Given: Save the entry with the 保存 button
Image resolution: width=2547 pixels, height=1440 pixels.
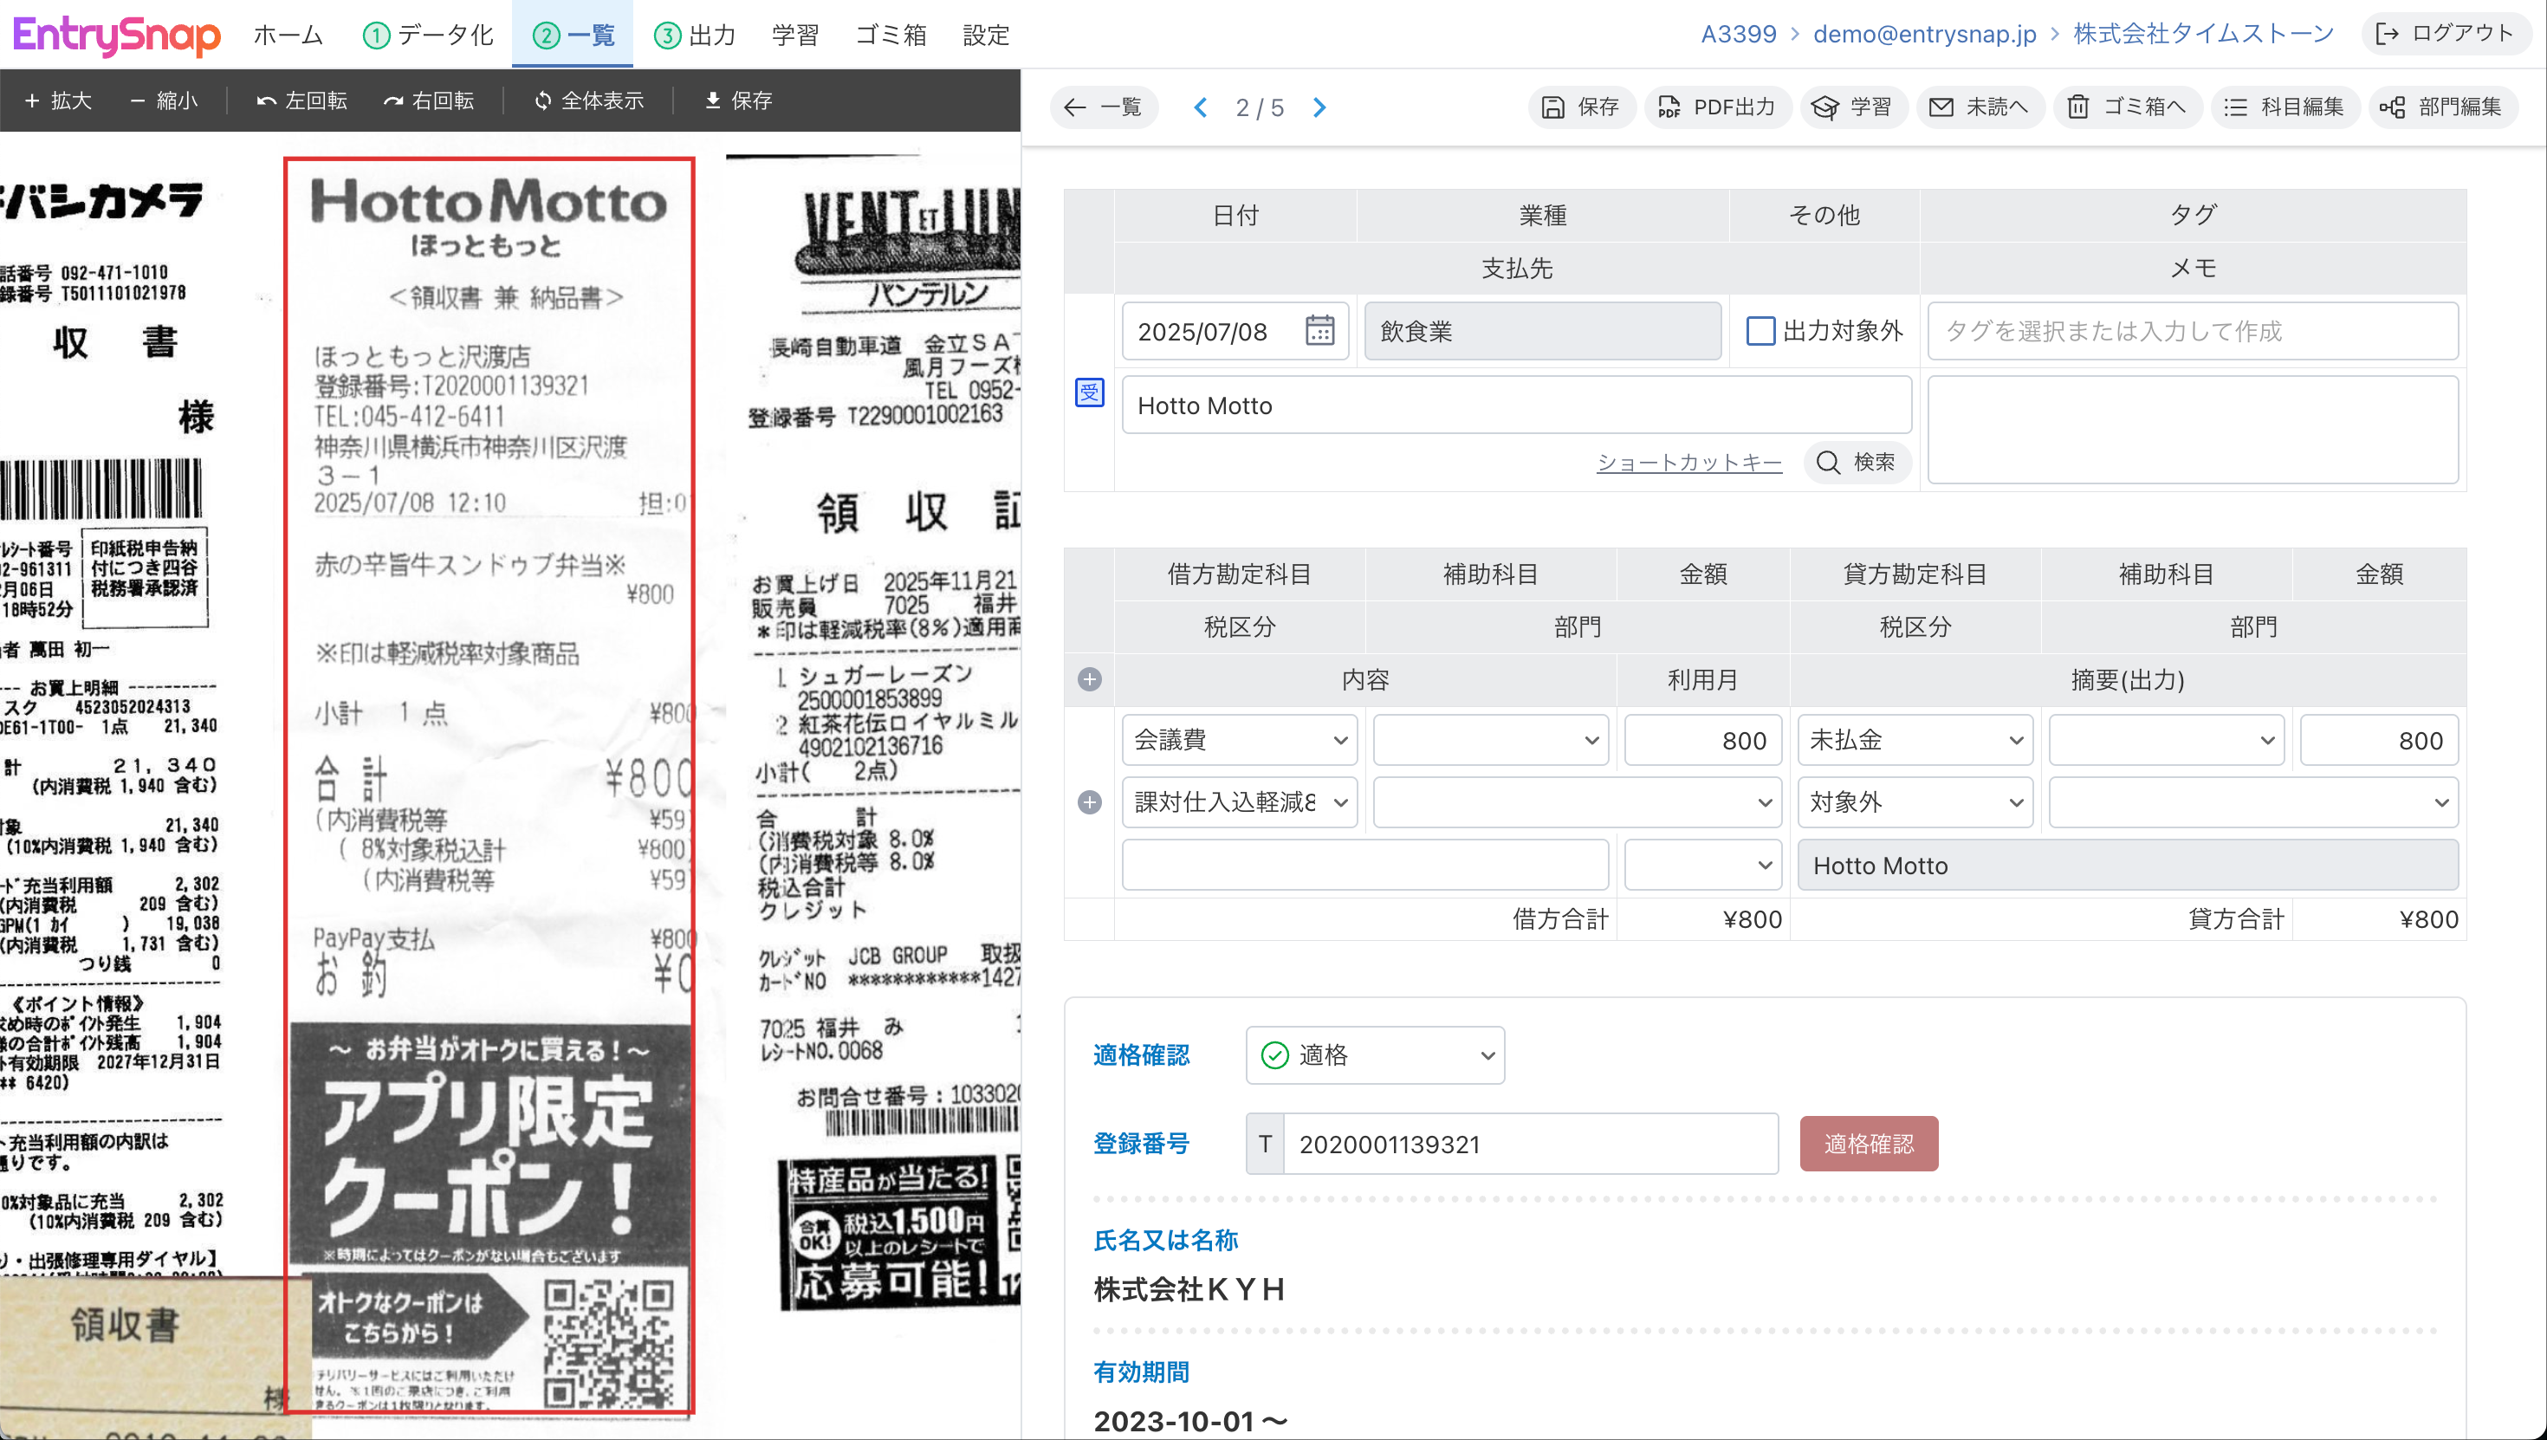Looking at the screenshot, I should coord(1581,107).
